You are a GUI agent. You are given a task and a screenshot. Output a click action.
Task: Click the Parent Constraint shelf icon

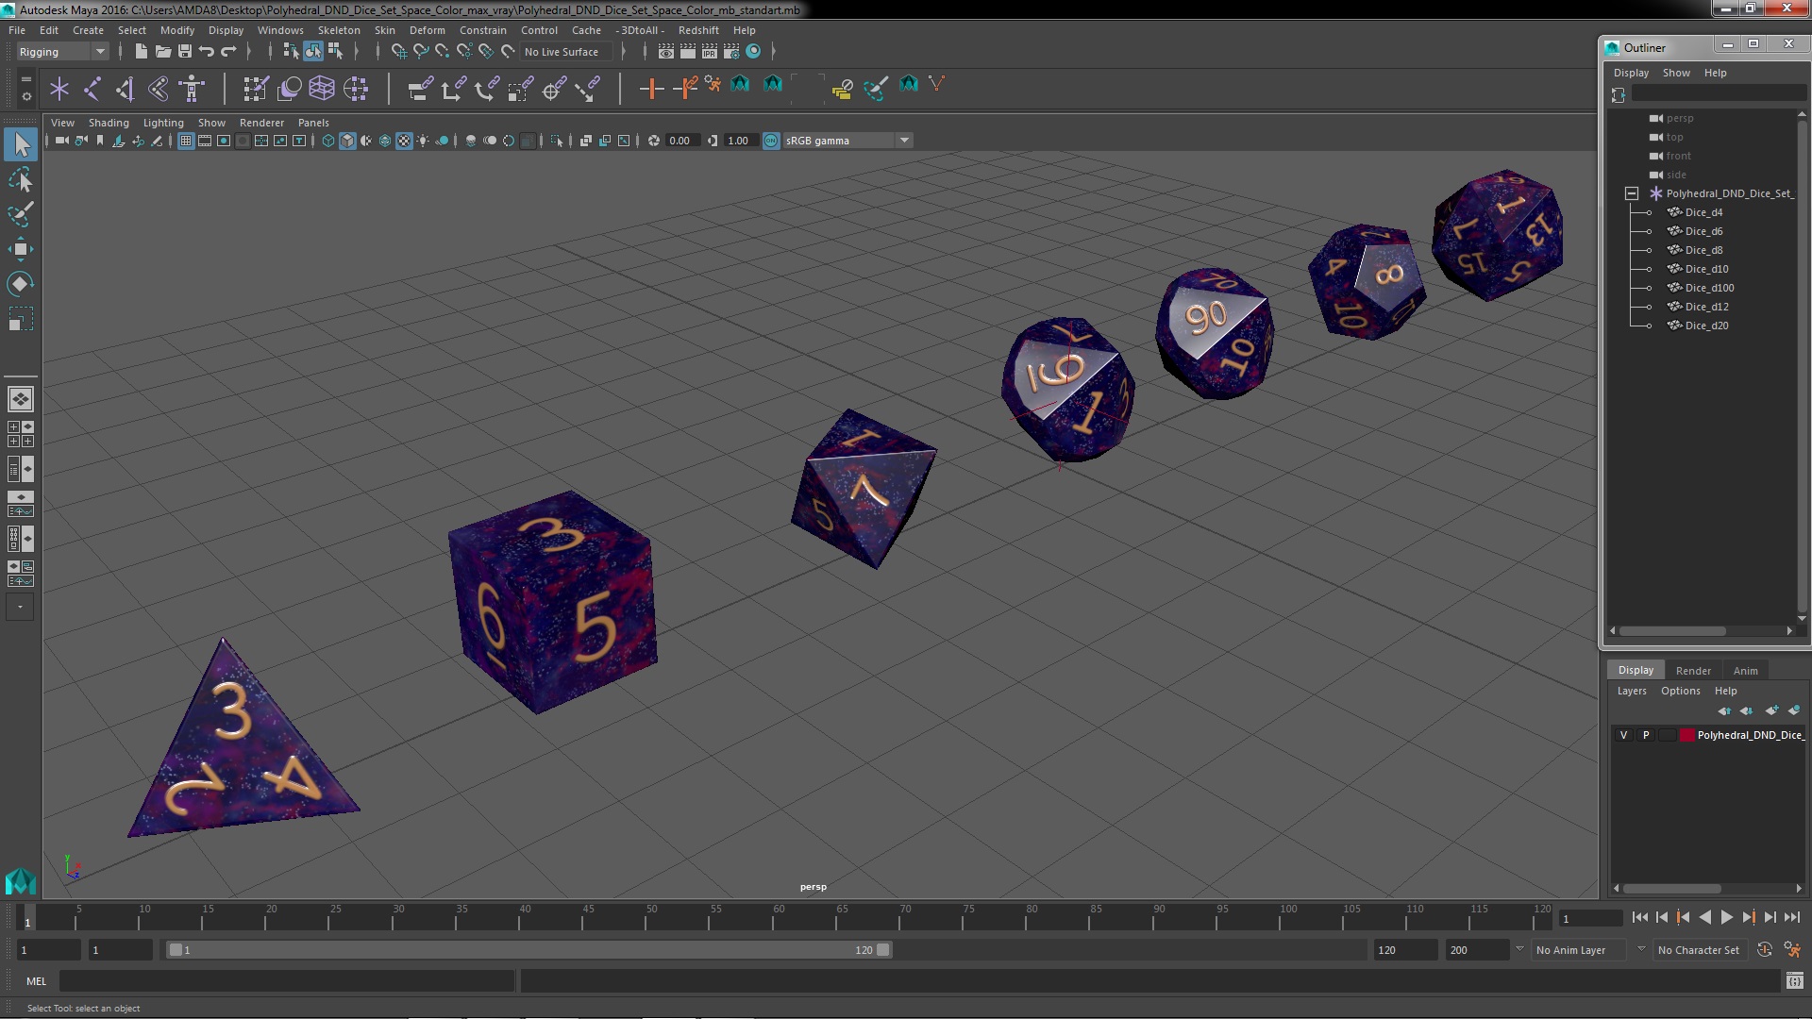420,89
